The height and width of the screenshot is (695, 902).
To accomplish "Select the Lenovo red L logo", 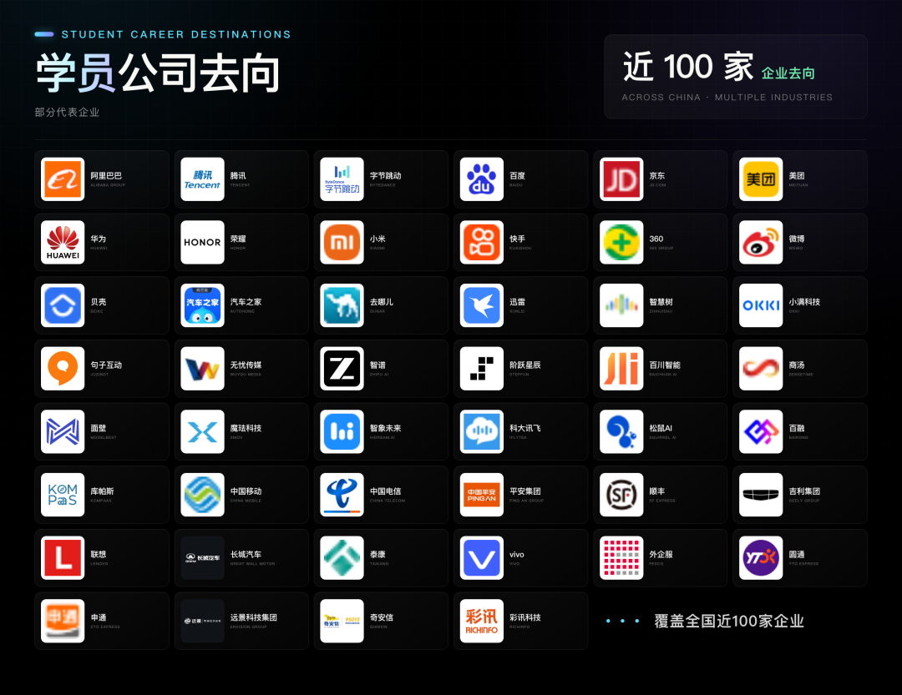I will [x=63, y=558].
